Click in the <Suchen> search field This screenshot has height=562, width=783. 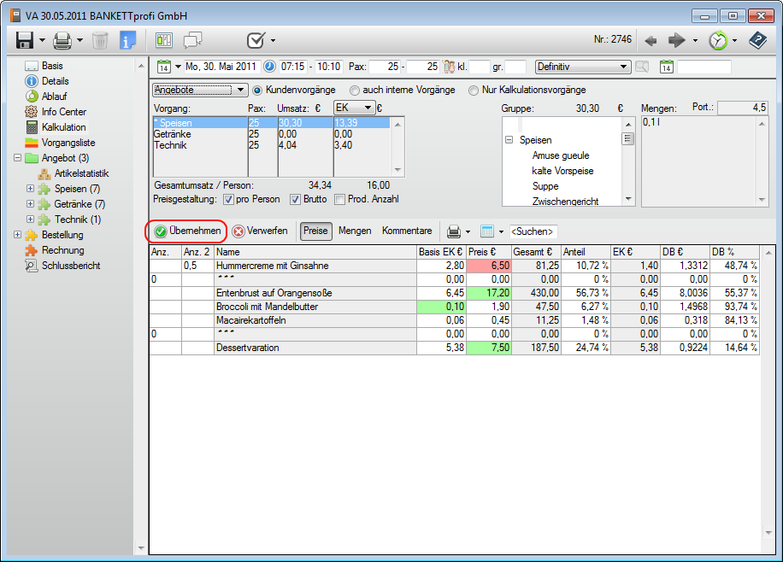coord(533,231)
